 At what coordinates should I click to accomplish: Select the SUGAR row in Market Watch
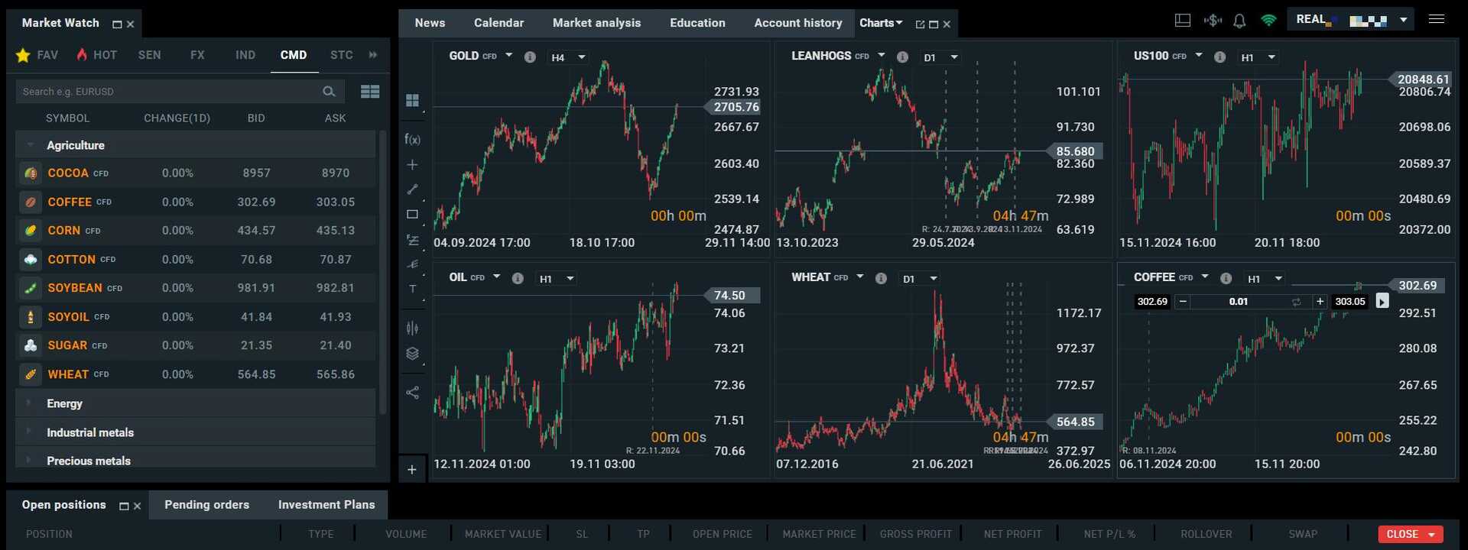(196, 345)
